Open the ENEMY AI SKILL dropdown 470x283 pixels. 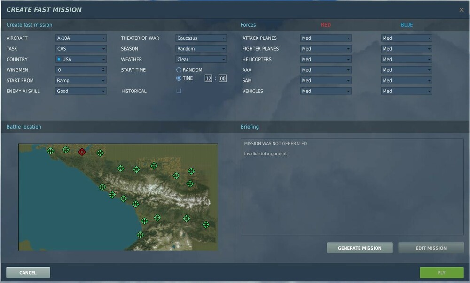click(x=81, y=91)
